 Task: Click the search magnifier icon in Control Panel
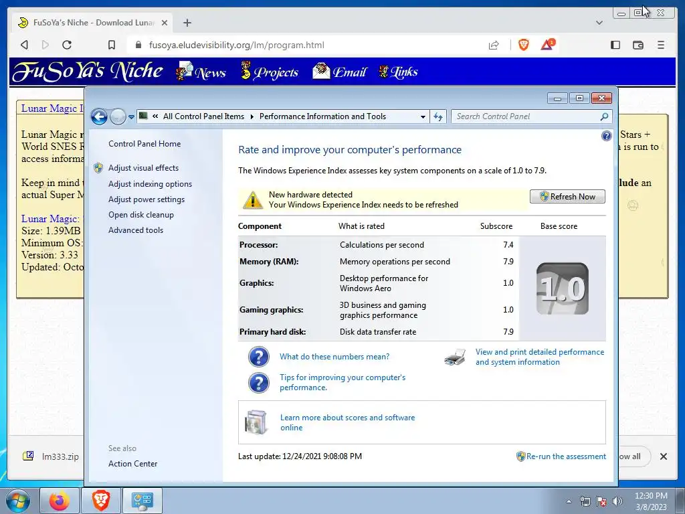click(605, 116)
